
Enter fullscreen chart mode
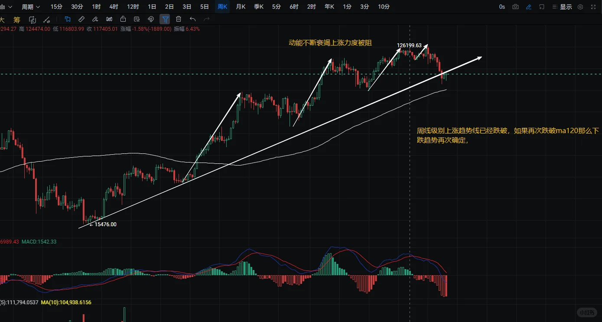point(593,7)
